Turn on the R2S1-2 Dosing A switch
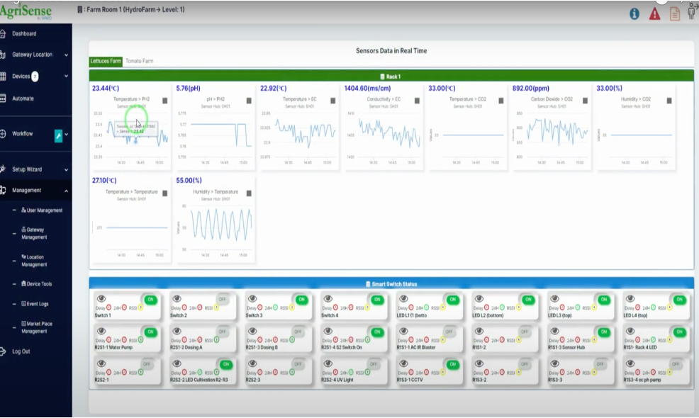The width and height of the screenshot is (699, 418). pos(223,332)
